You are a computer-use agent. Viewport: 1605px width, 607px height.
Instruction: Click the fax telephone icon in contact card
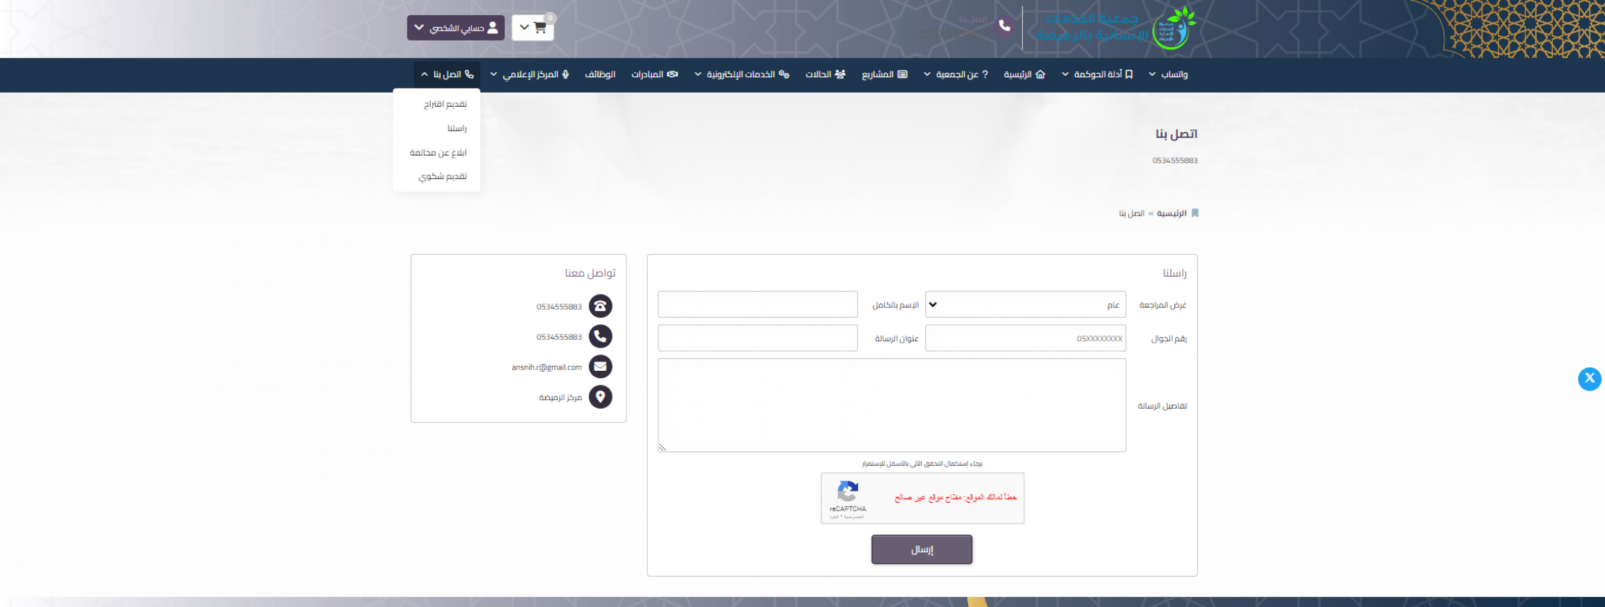tap(600, 306)
